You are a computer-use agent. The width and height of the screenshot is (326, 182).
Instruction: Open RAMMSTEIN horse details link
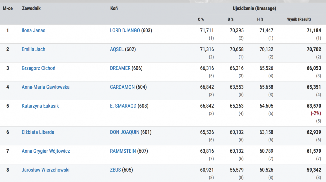[123, 151]
